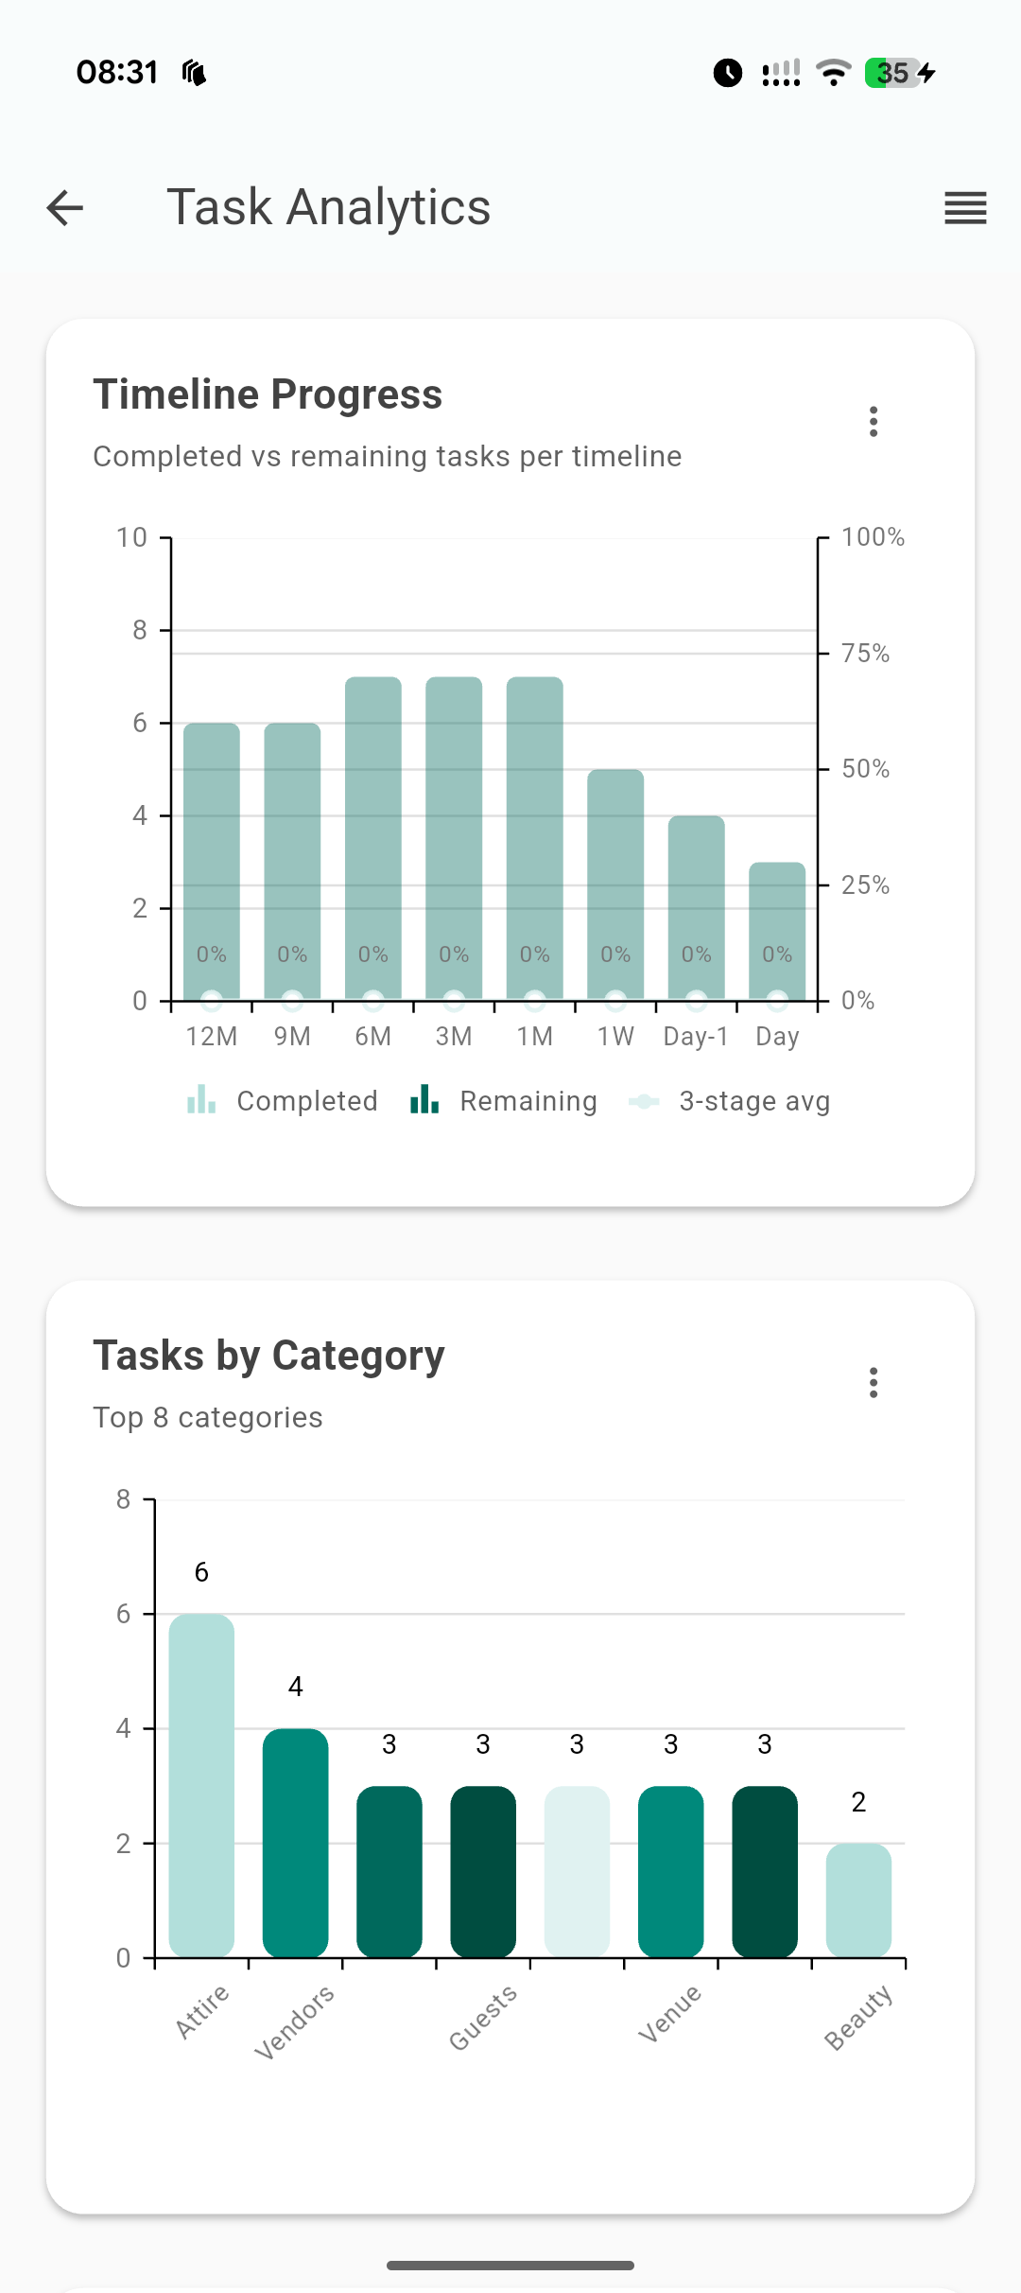Tap the Completed legend bar icon
Image resolution: width=1021 pixels, height=2293 pixels.
(x=201, y=1100)
